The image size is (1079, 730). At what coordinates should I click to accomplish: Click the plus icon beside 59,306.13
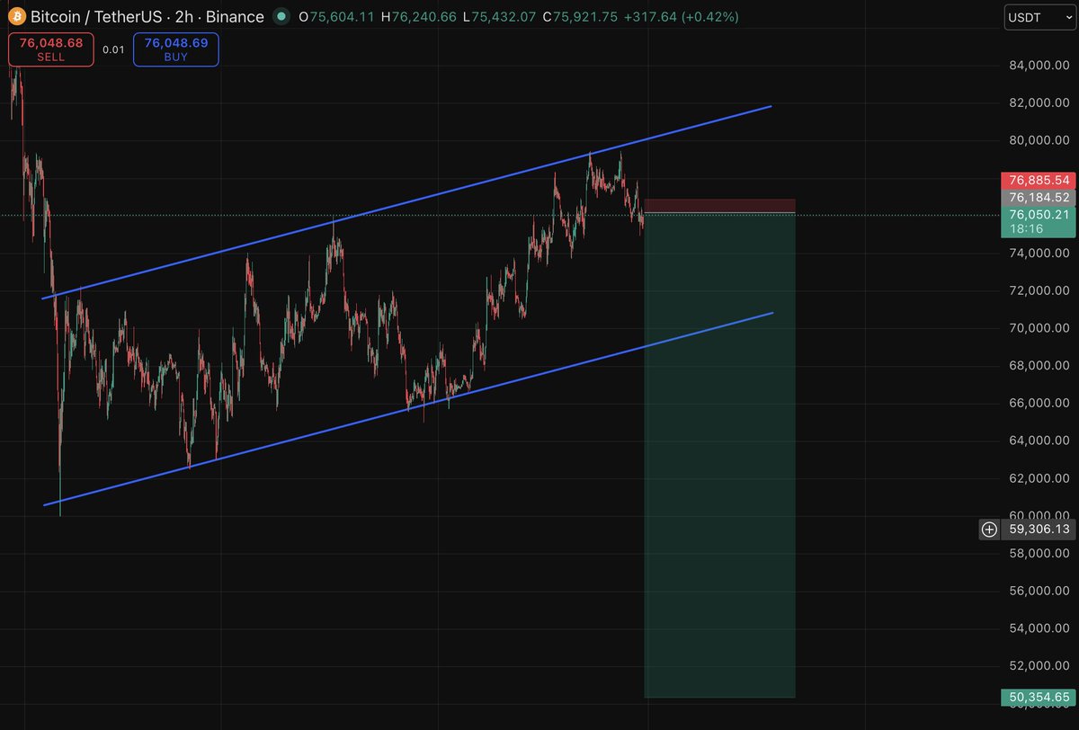point(989,530)
